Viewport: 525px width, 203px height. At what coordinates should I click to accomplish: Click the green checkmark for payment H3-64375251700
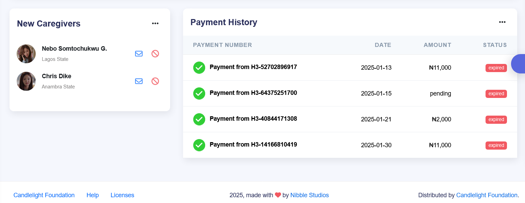(x=199, y=94)
